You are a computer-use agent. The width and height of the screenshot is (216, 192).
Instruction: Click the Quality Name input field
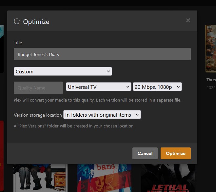(x=38, y=88)
